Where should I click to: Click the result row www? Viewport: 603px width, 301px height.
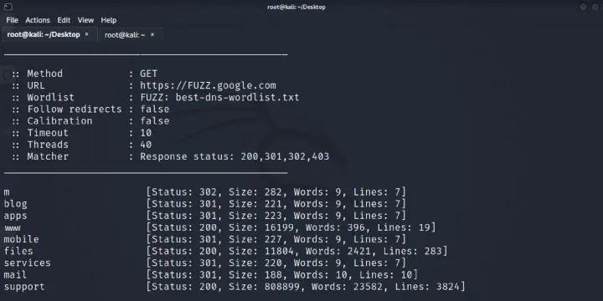219,227
